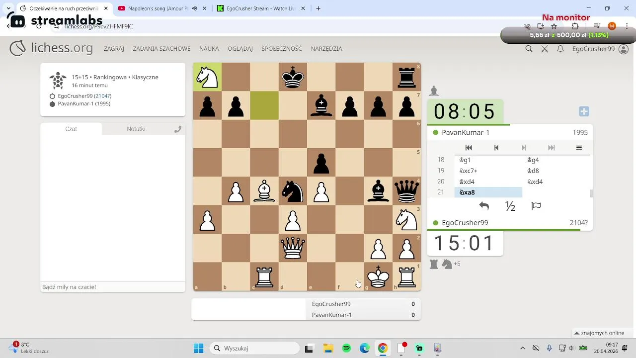
Task: Select the black king on d8
Action: 293,77
